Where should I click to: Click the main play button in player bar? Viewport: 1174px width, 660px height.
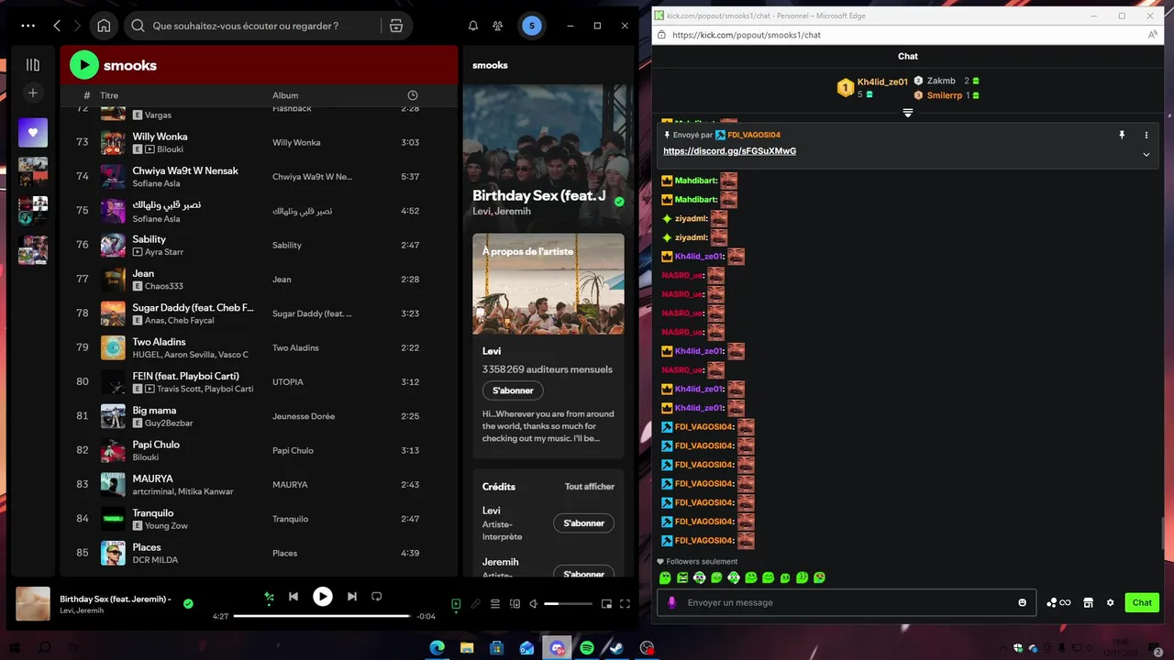(x=323, y=597)
